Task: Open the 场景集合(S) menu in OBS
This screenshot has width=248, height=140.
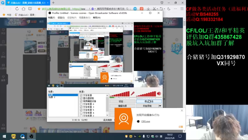Action: (x=85, y=18)
